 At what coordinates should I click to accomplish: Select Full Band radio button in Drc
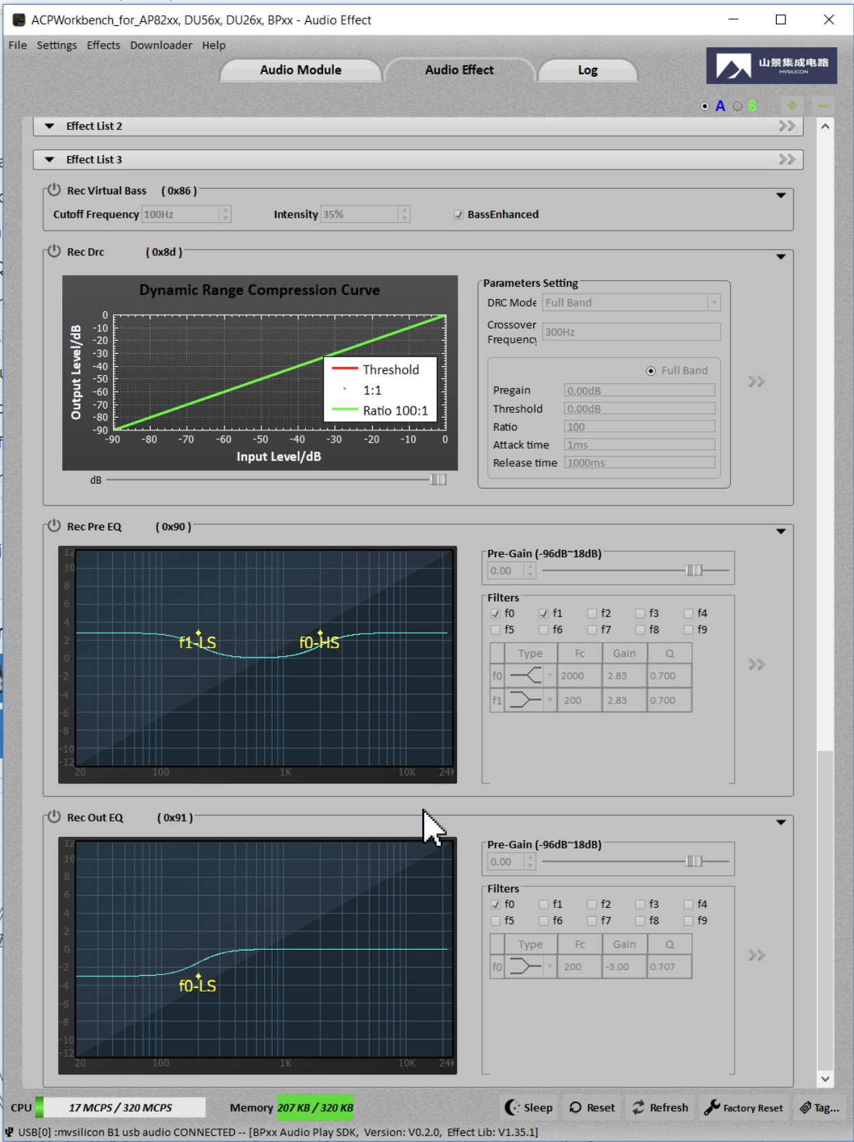click(651, 371)
